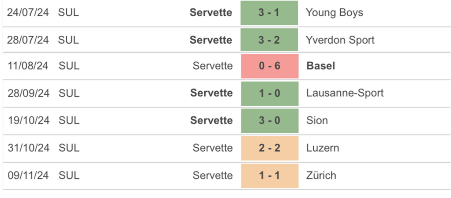Image resolution: width=451 pixels, height=198 pixels.
Task: Click the 09/11/24 match date
Action: coord(28,176)
